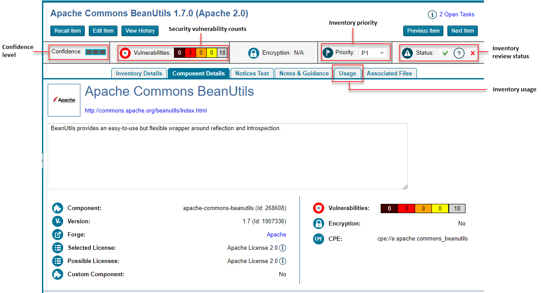
Task: Open the Priority P1 dropdown
Action: pos(373,53)
